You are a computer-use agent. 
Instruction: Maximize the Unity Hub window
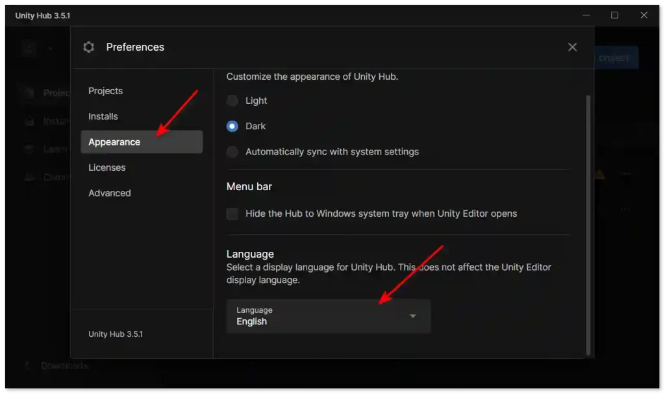point(614,15)
